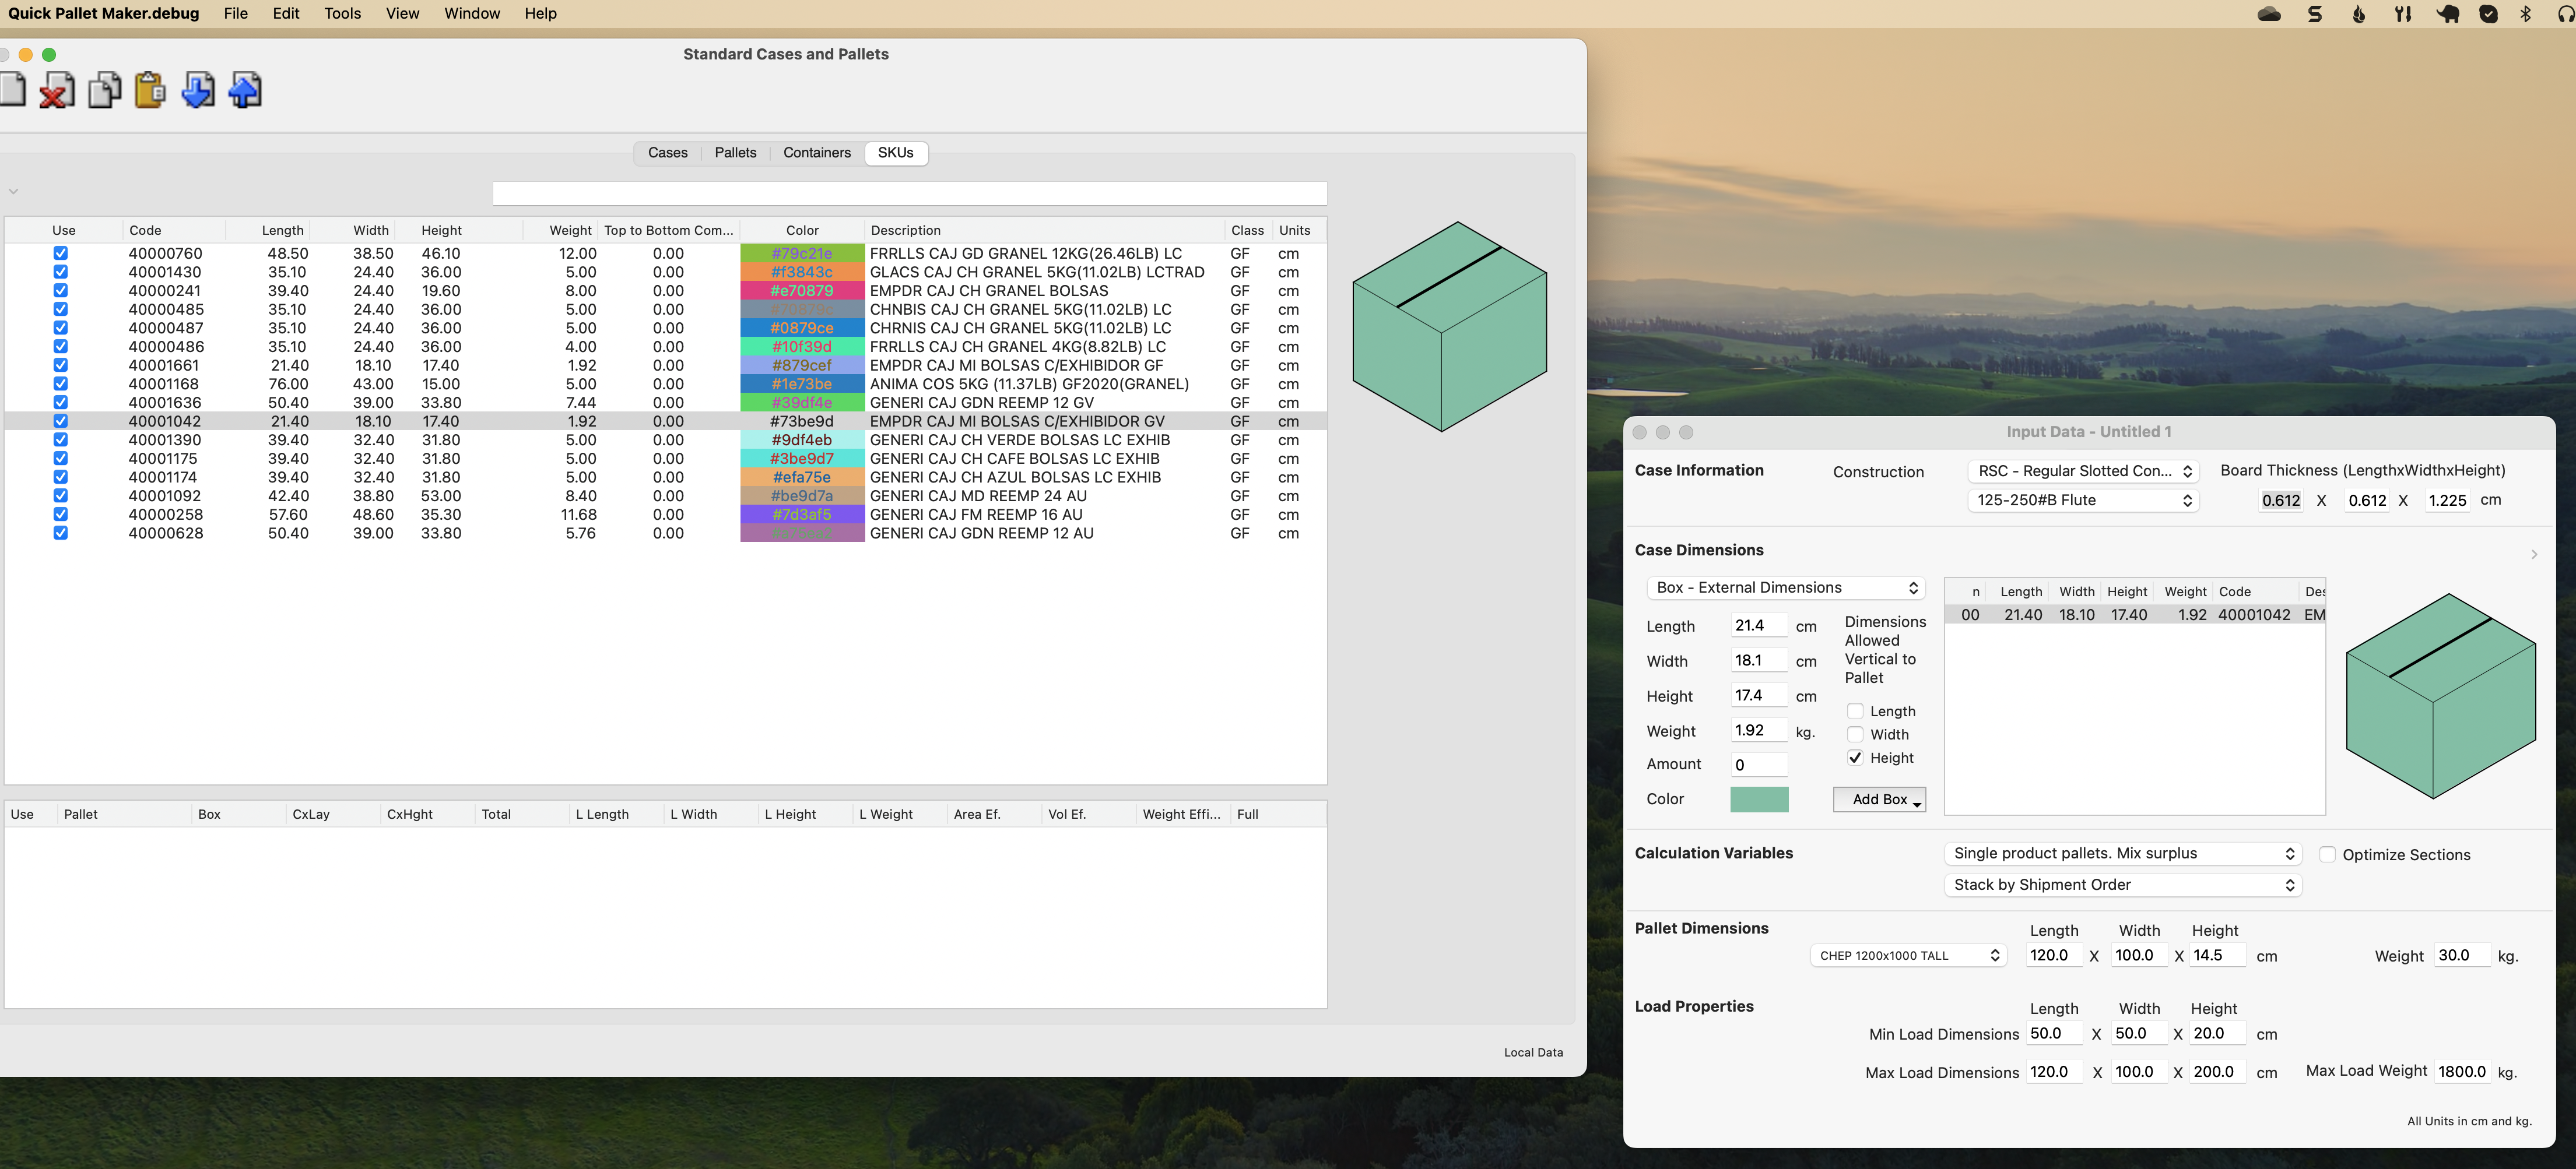The height and width of the screenshot is (1169, 2576).
Task: Select row ANIMA COS 5KG GF2020(GRANEL)
Action: 665,383
